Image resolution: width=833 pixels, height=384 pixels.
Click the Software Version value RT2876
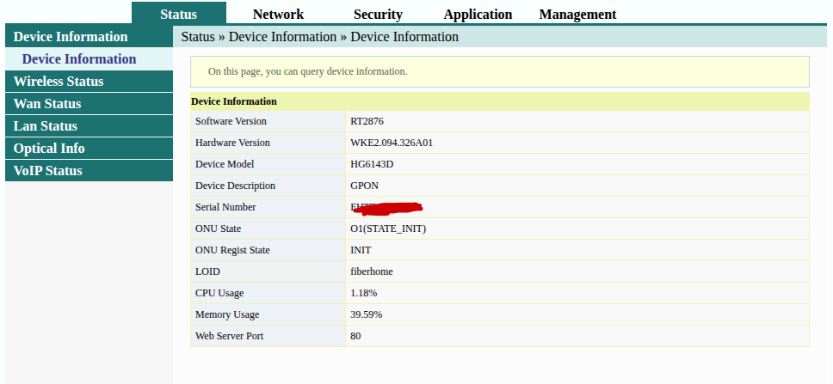tap(367, 121)
